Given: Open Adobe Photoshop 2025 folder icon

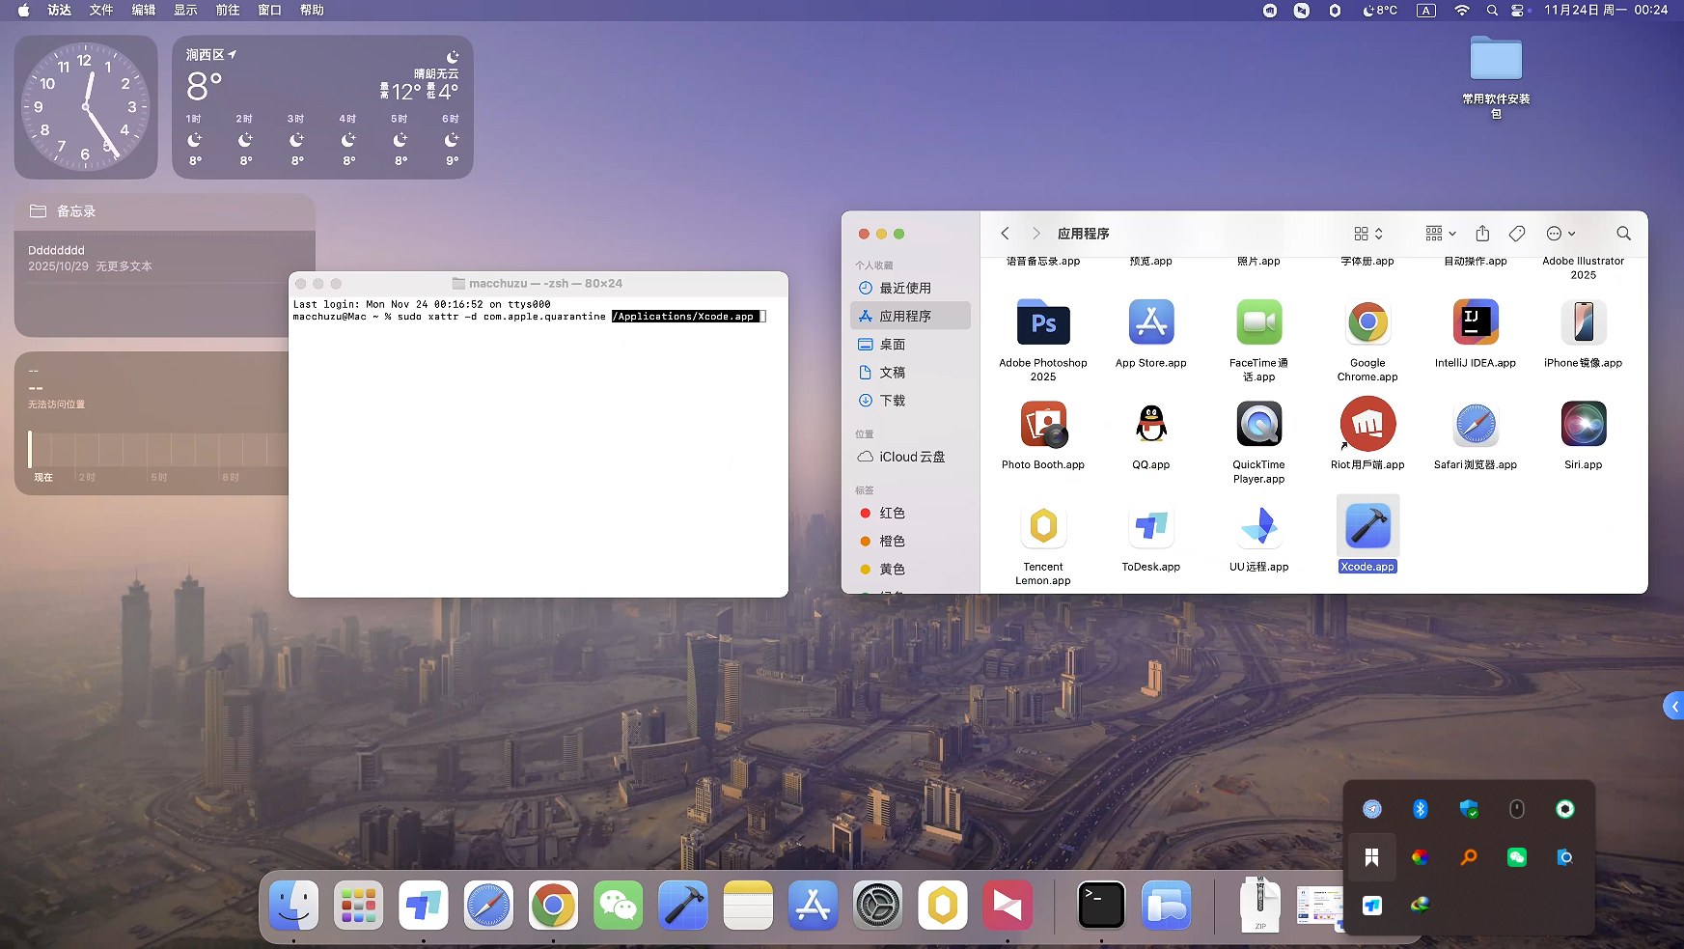Looking at the screenshot, I should [1042, 322].
